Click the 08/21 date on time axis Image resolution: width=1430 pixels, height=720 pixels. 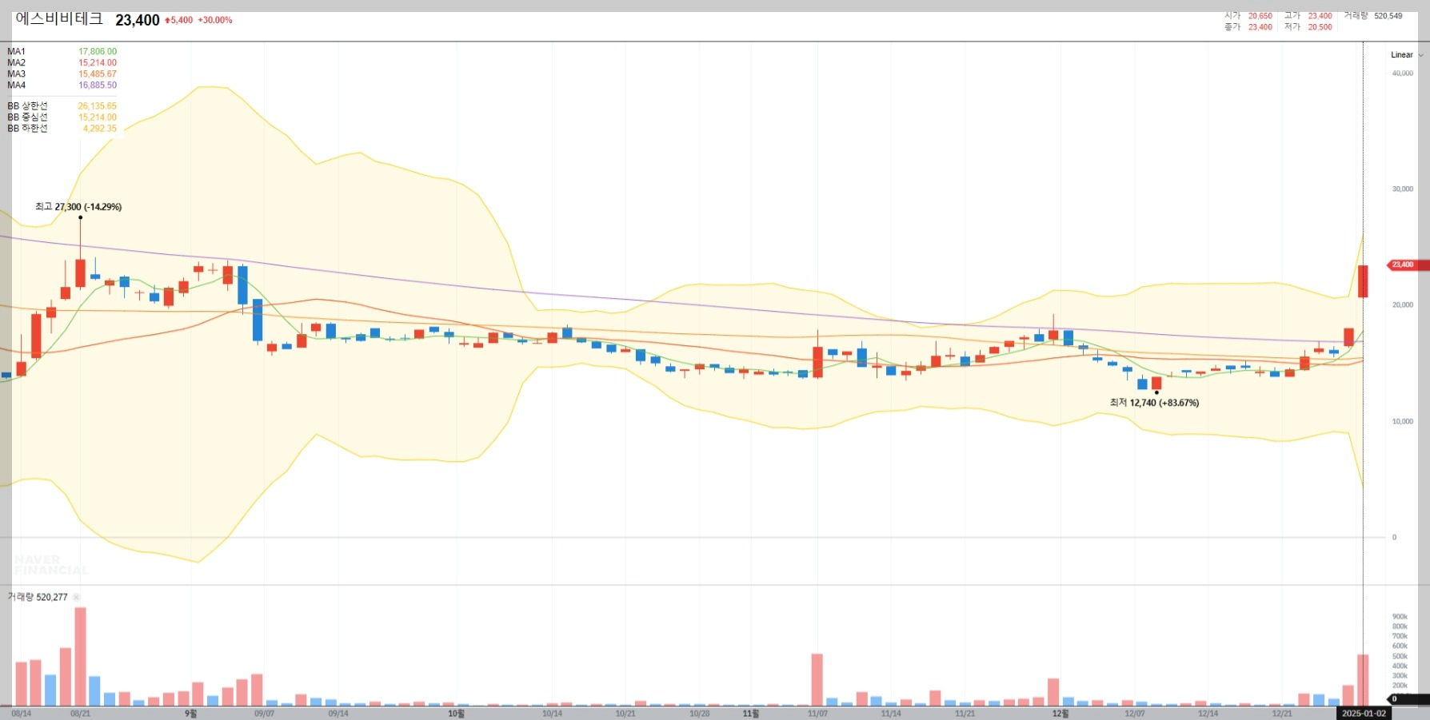pyautogui.click(x=80, y=713)
